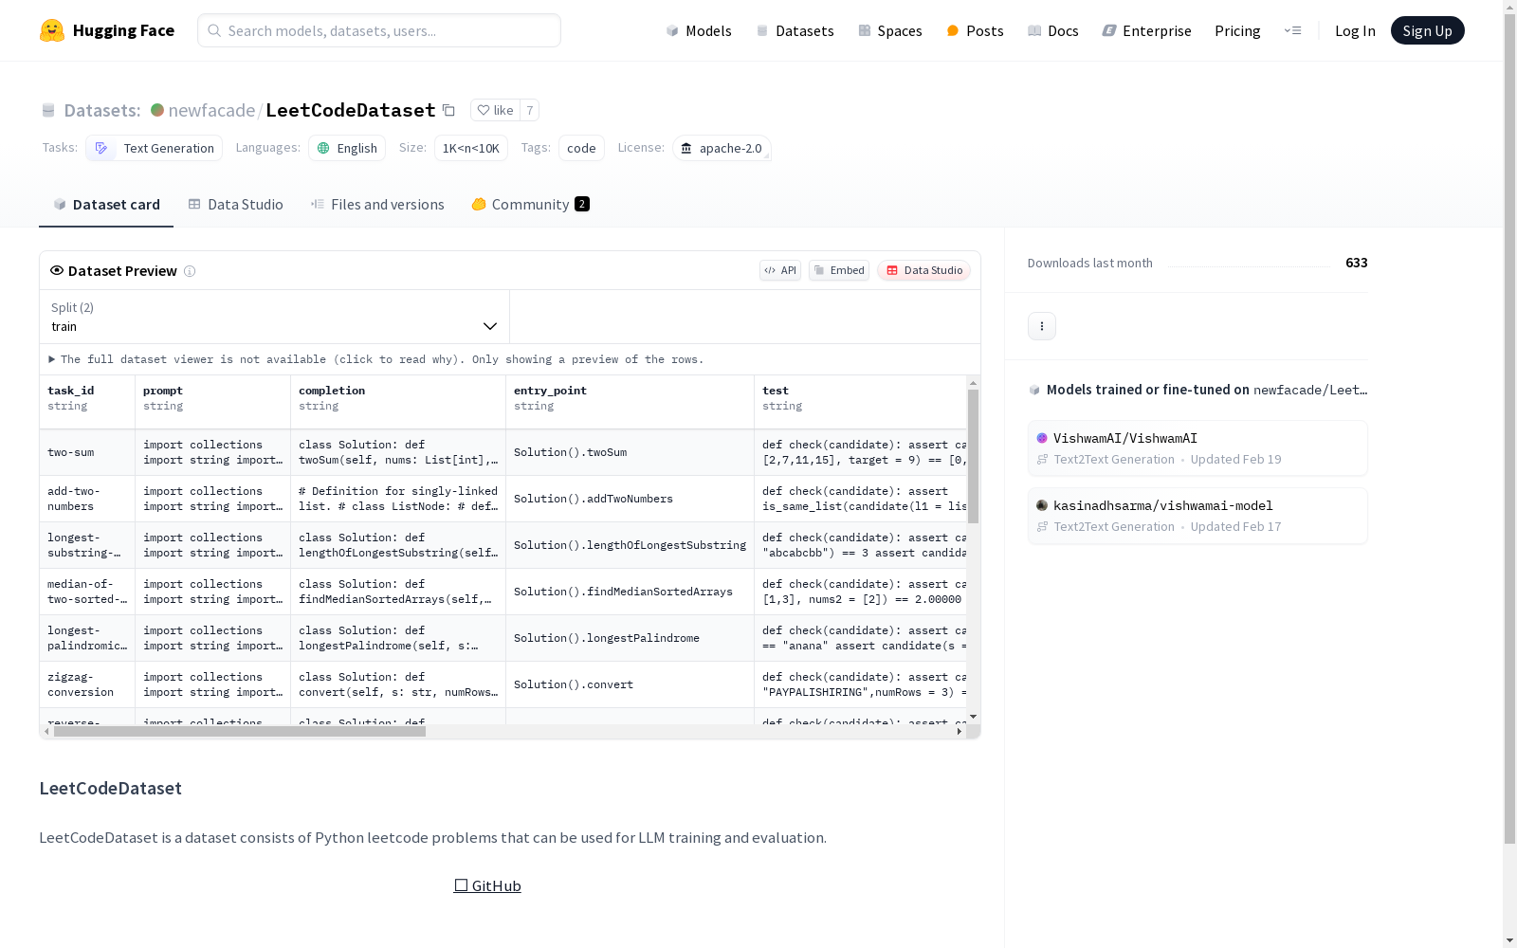This screenshot has height=948, width=1517.
Task: Open the VishwamAI/VishwamAI model card
Action: tap(1197, 448)
